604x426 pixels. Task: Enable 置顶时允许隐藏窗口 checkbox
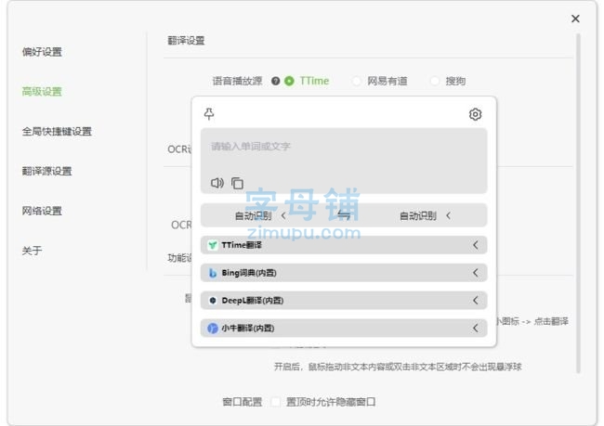(x=275, y=402)
